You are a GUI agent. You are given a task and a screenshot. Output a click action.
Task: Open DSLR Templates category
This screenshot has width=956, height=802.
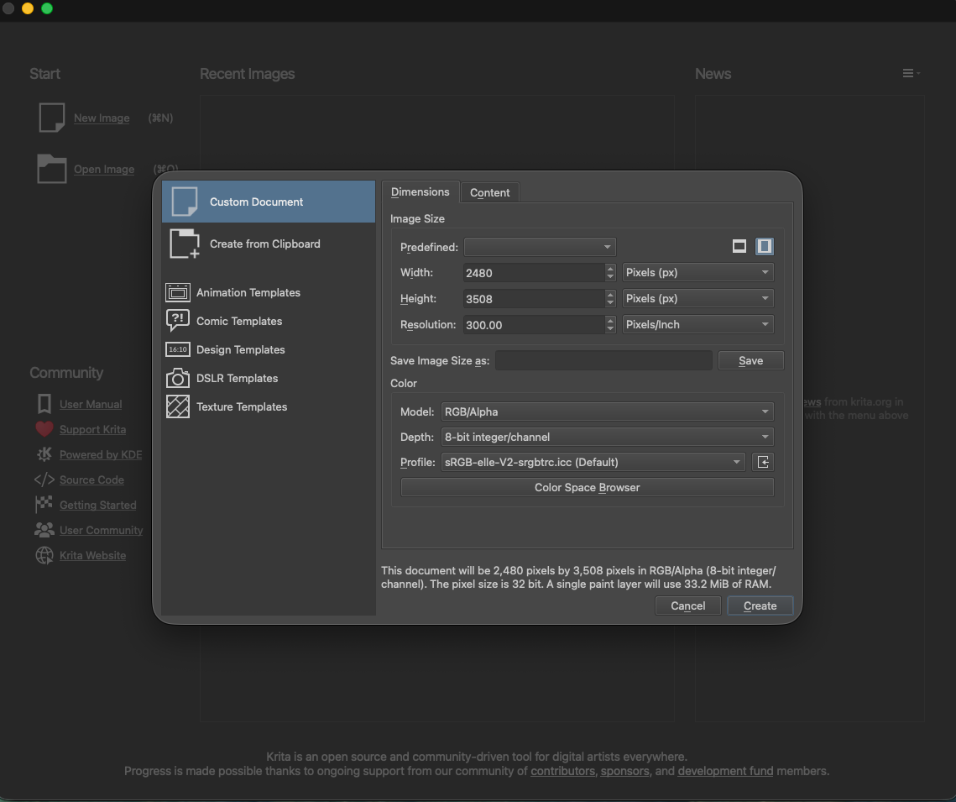269,378
